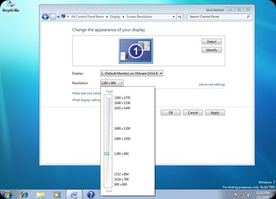The height and width of the screenshot is (199, 276).
Task: Select monitor 1 thumbnail
Action: (136, 51)
